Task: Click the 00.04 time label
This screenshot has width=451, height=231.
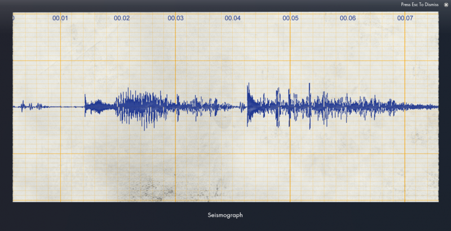Action: click(x=233, y=18)
